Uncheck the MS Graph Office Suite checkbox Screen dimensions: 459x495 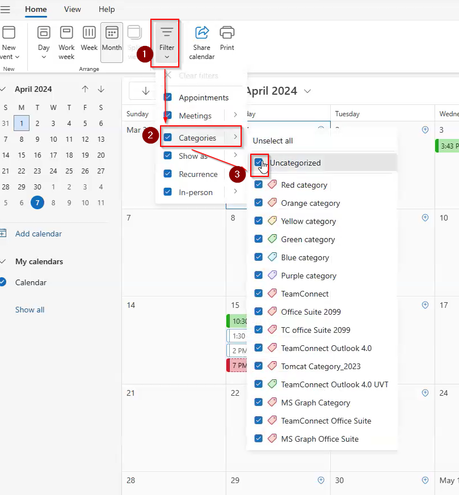click(258, 438)
